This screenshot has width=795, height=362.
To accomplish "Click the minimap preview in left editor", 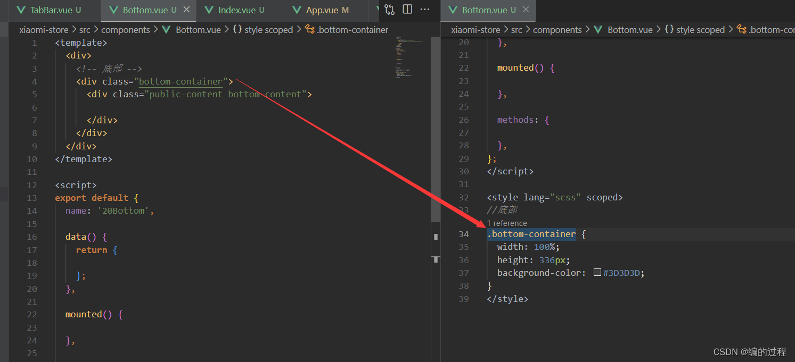I will [408, 57].
